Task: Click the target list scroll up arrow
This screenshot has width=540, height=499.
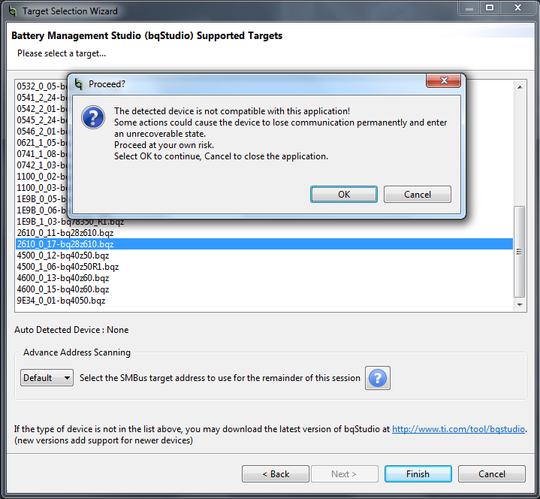Action: click(520, 87)
